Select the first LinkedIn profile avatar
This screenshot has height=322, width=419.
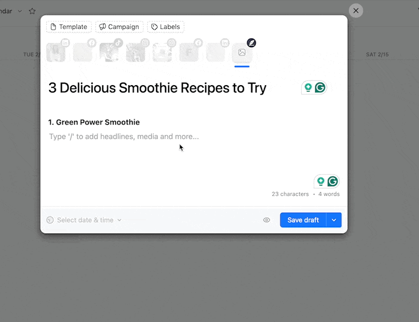point(56,52)
